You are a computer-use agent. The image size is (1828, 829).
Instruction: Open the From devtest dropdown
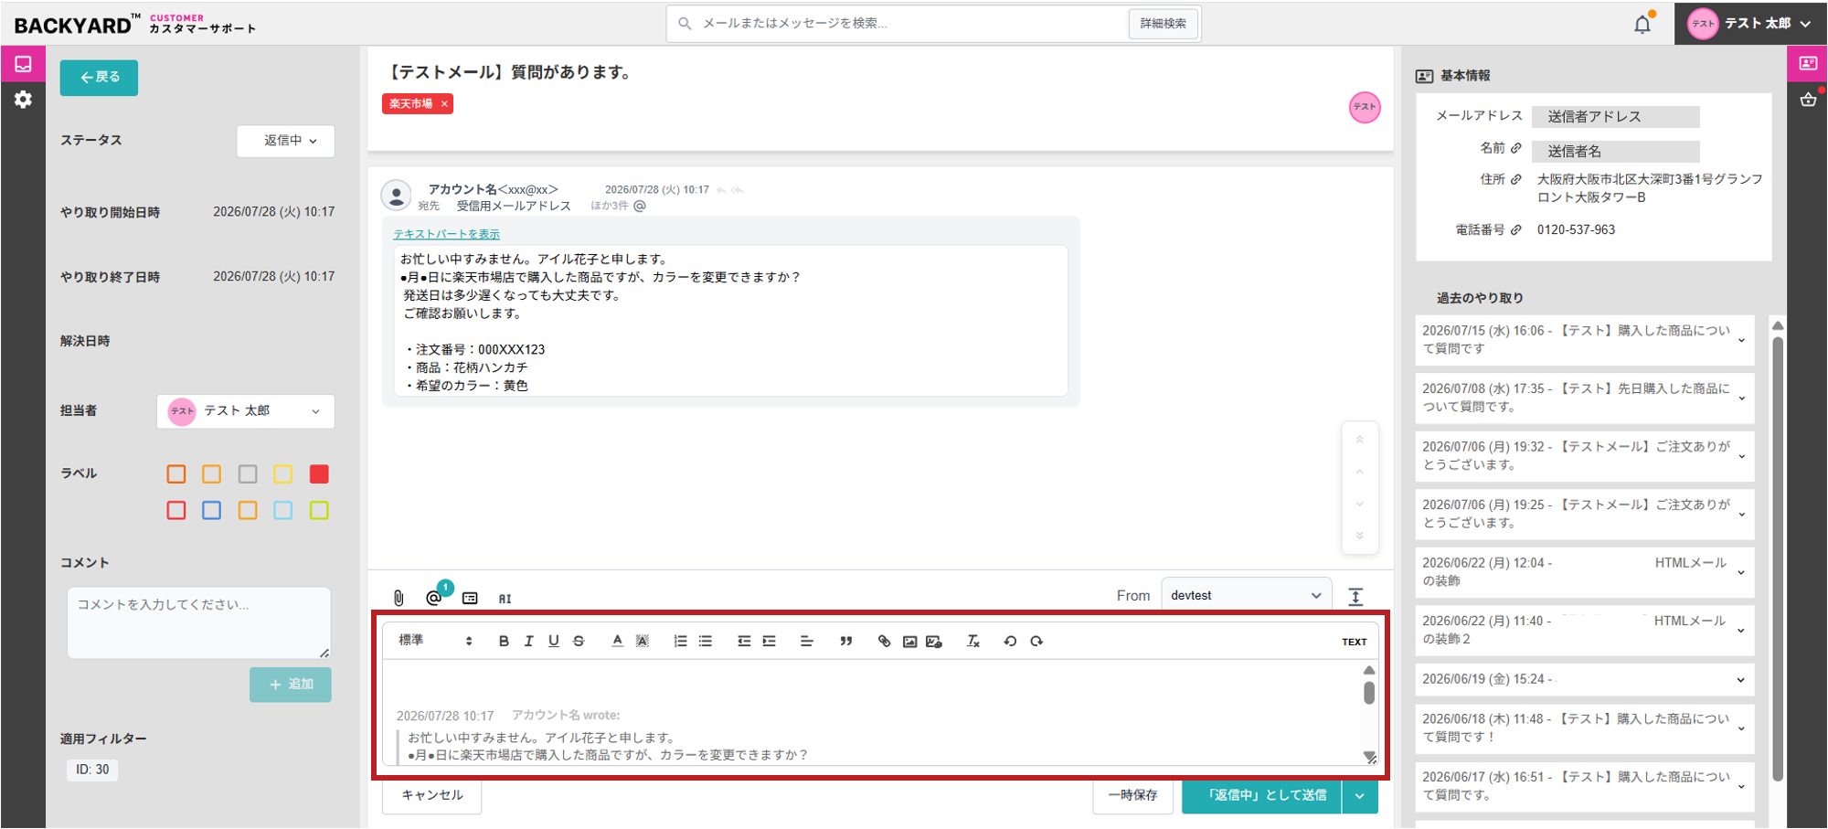pos(1246,595)
